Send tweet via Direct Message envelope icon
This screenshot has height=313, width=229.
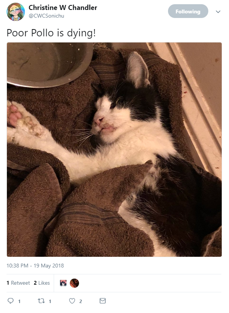tap(103, 301)
